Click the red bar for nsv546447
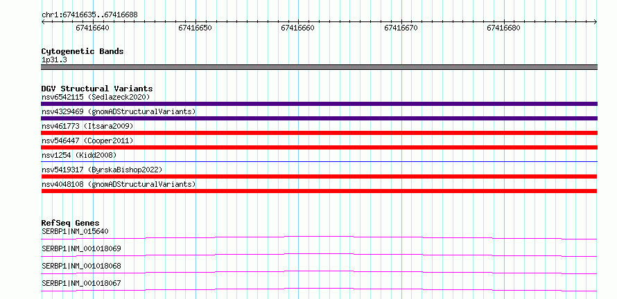617x299 pixels. coord(319,147)
